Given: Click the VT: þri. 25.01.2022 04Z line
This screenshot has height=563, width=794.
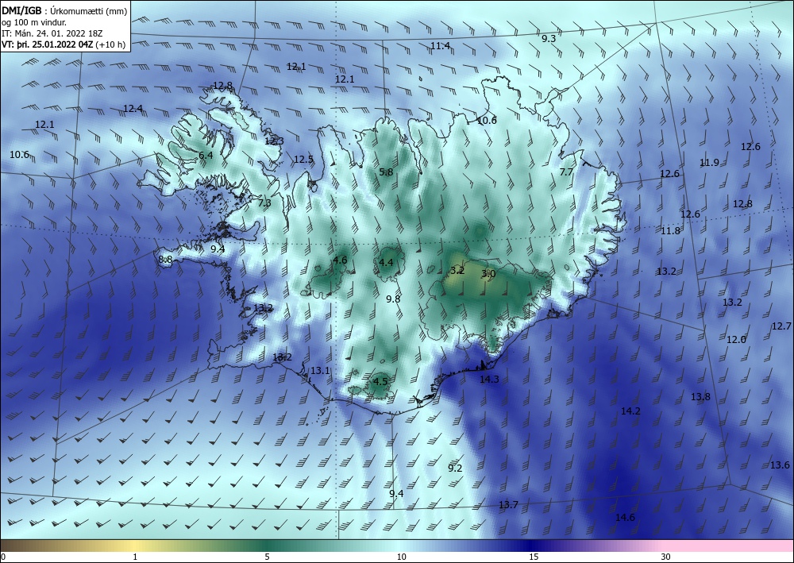Looking at the screenshot, I should coord(64,44).
